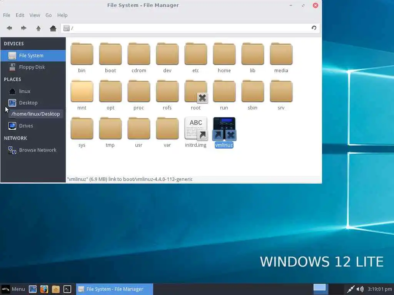Reload the folder with refresh icon
Image resolution: width=394 pixels, height=295 pixels.
[314, 28]
